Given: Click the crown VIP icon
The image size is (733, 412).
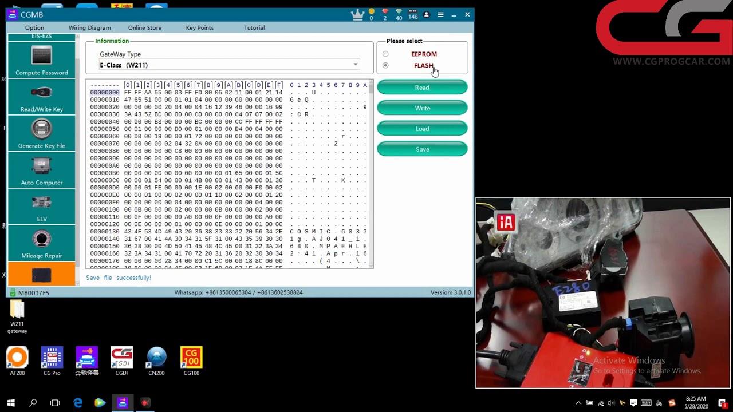Looking at the screenshot, I should click(x=358, y=15).
